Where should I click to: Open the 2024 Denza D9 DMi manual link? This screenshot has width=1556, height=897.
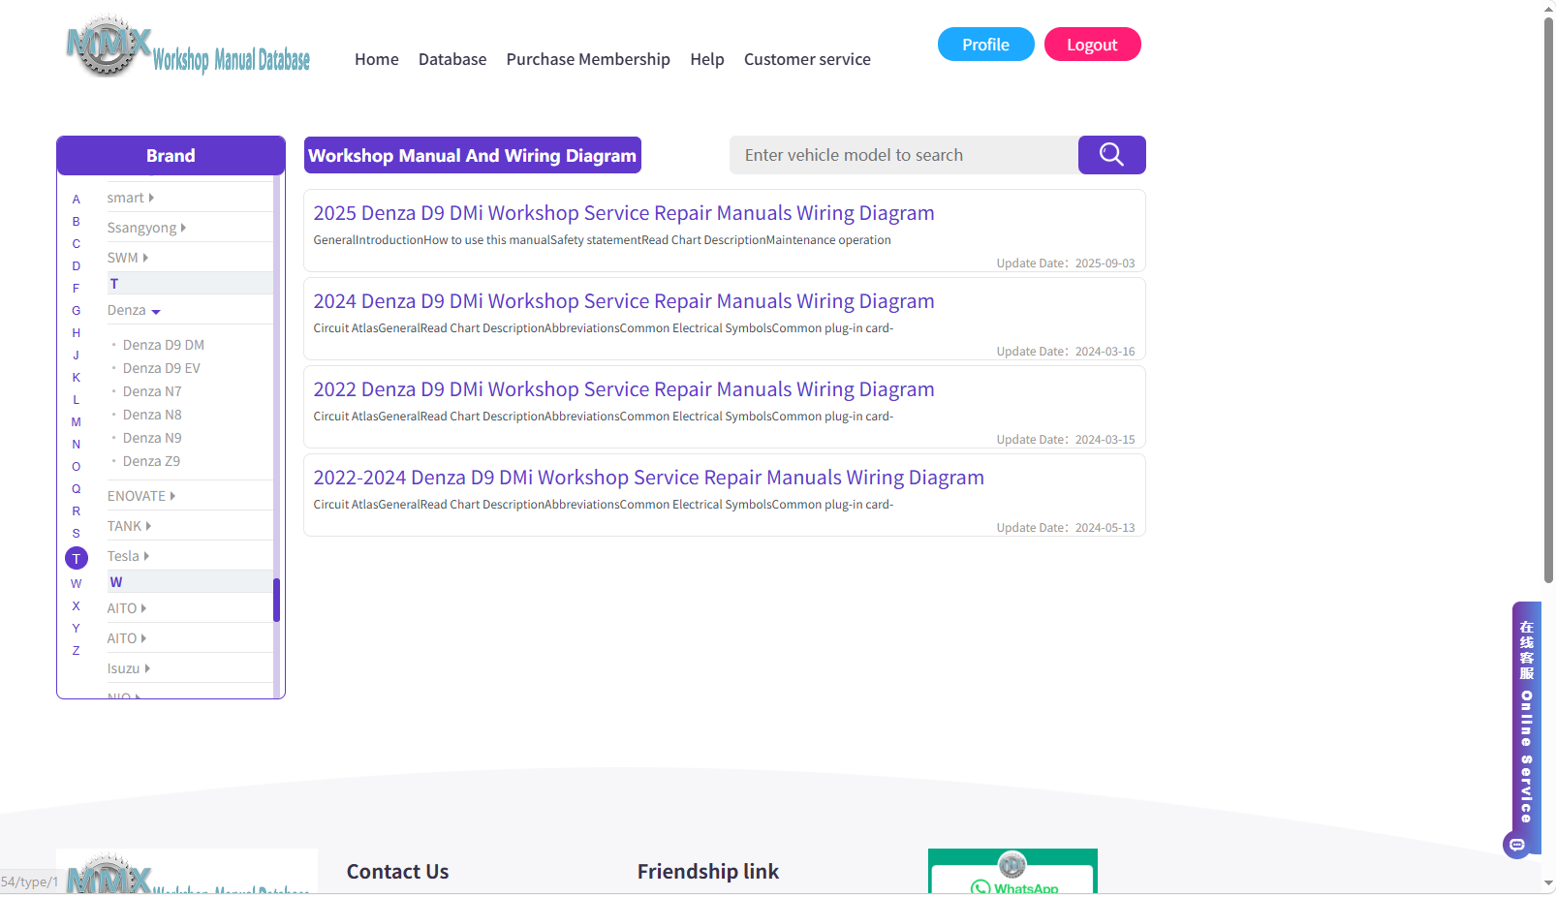pos(624,301)
